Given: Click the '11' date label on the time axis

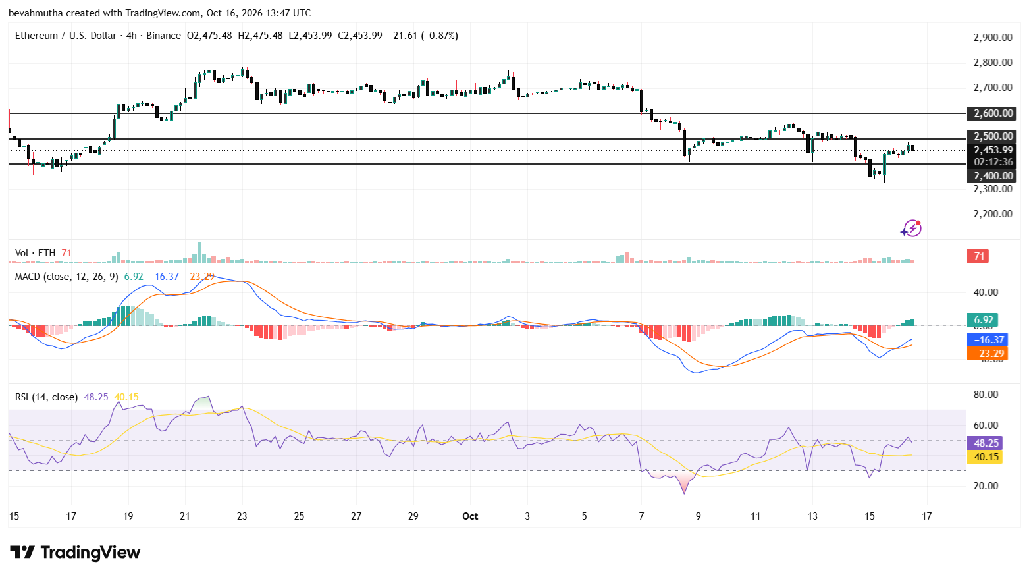Looking at the screenshot, I should click(x=755, y=516).
